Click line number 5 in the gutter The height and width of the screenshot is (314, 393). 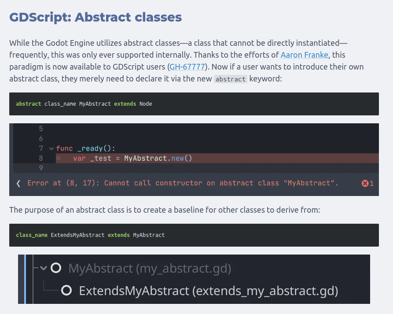point(41,129)
